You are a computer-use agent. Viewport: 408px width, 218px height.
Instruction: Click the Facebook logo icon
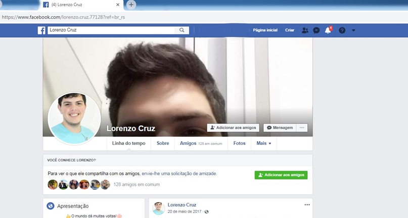coord(42,30)
